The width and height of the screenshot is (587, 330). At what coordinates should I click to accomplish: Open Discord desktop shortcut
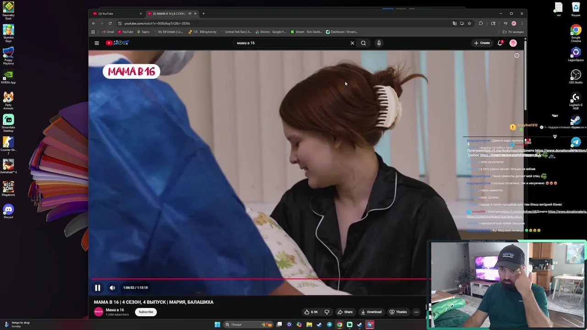pos(8,211)
